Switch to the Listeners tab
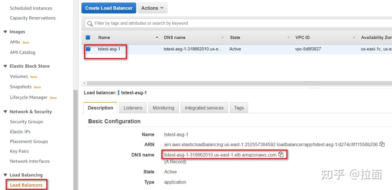This screenshot has height=190, width=392. point(133,108)
